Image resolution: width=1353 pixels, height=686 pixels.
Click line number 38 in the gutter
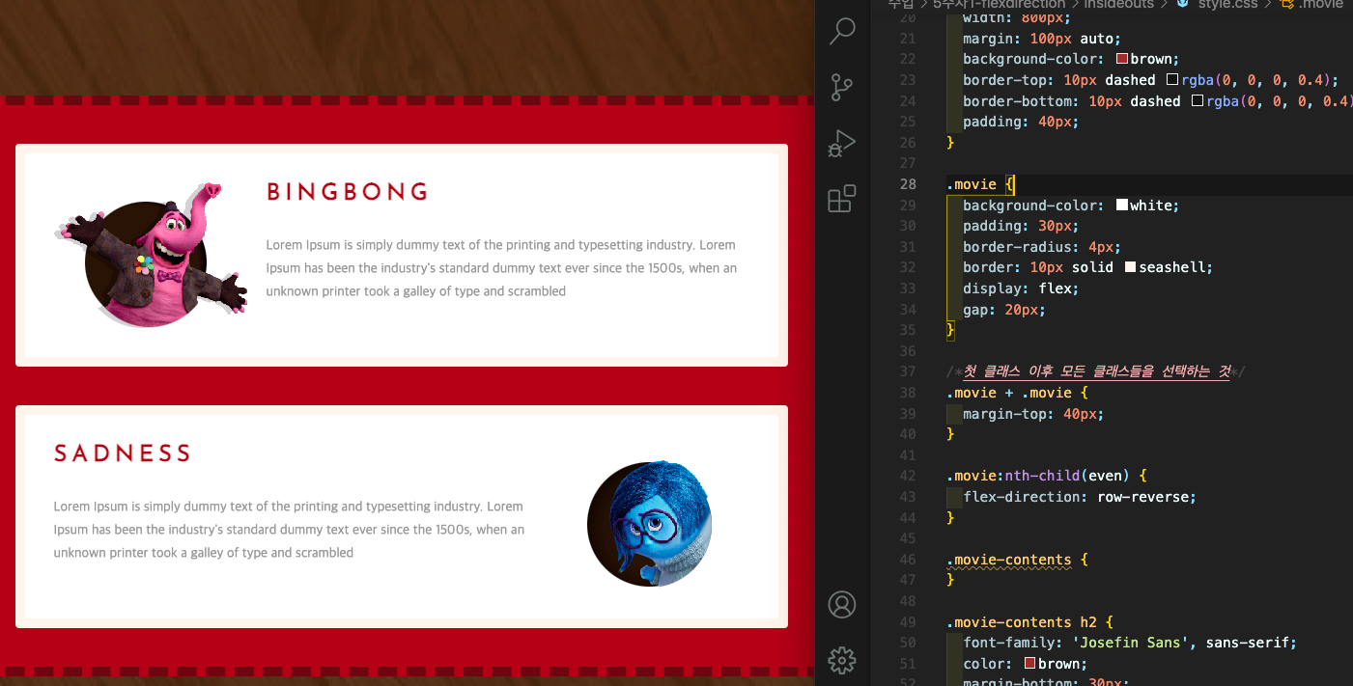click(907, 393)
